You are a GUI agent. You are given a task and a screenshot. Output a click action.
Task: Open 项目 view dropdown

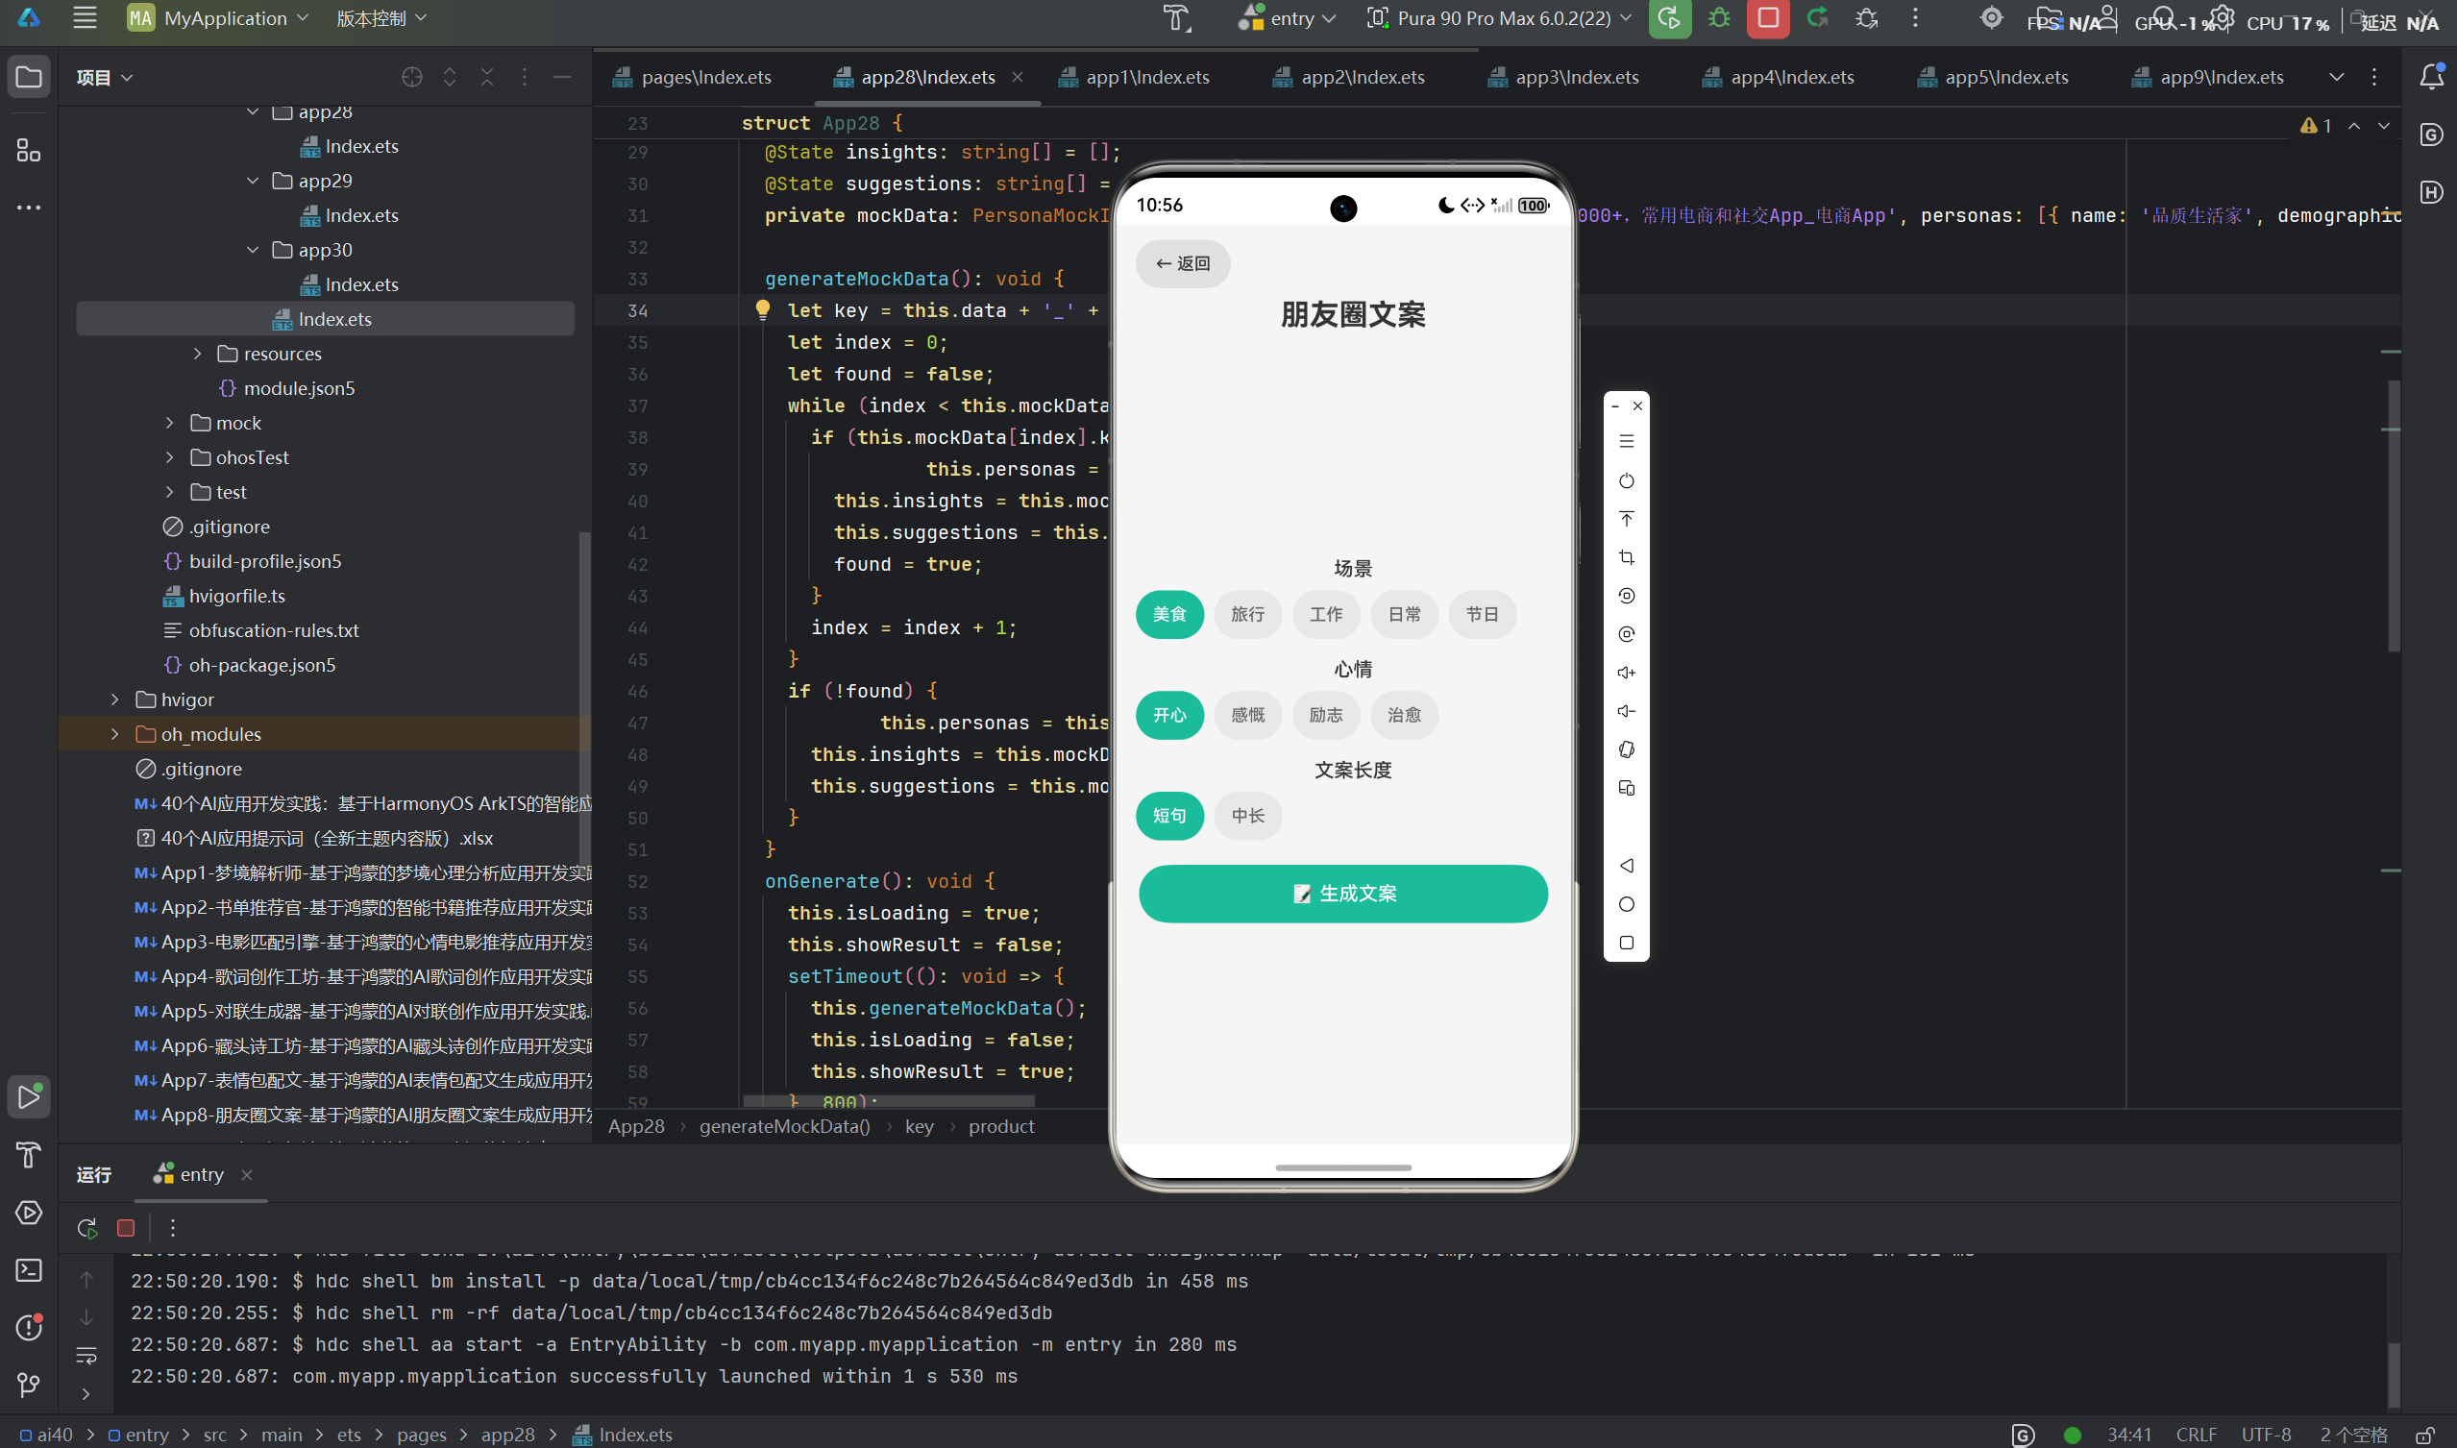point(105,77)
